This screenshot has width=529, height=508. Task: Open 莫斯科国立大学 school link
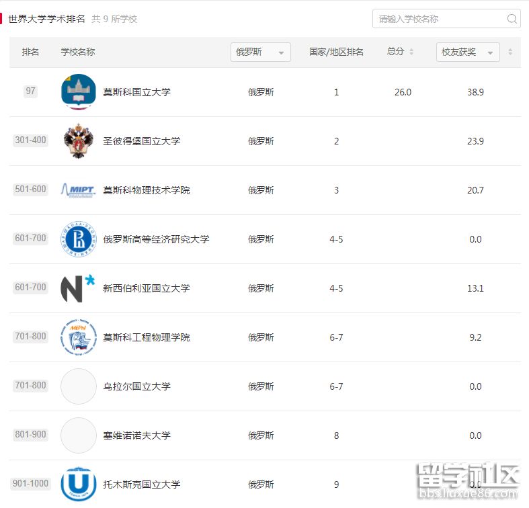tap(136, 92)
